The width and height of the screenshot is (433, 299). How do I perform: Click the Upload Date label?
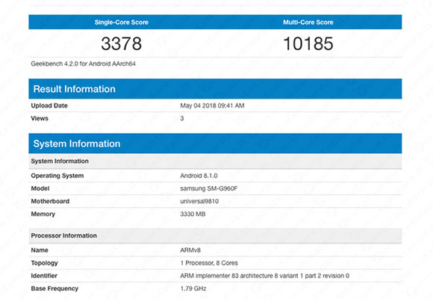(49, 105)
